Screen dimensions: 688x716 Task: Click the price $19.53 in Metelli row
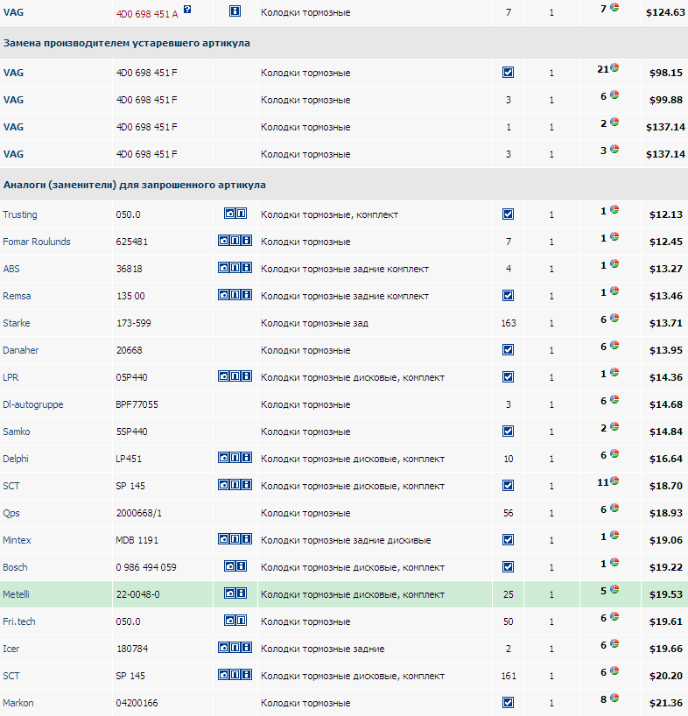point(665,594)
